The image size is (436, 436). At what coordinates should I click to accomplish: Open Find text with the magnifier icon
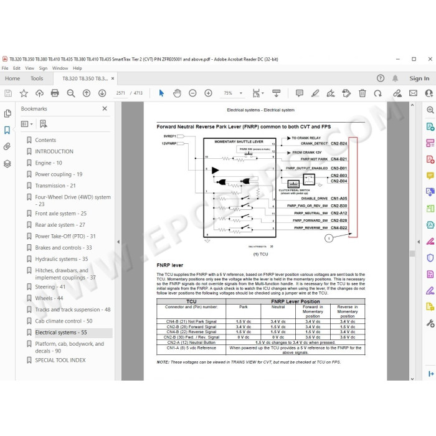71,93
